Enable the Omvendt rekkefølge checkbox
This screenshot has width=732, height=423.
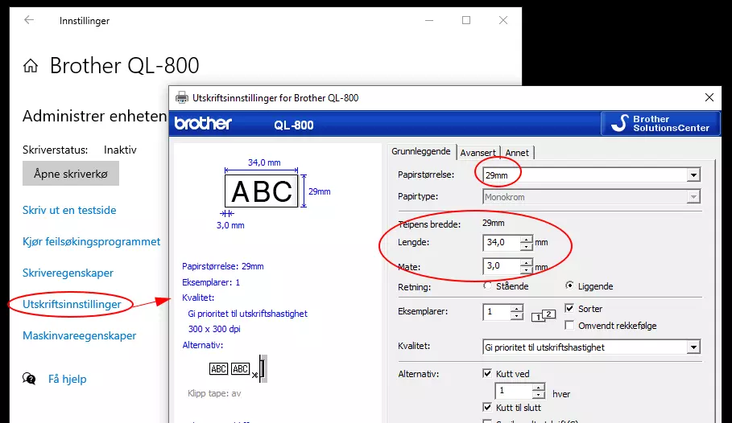569,325
